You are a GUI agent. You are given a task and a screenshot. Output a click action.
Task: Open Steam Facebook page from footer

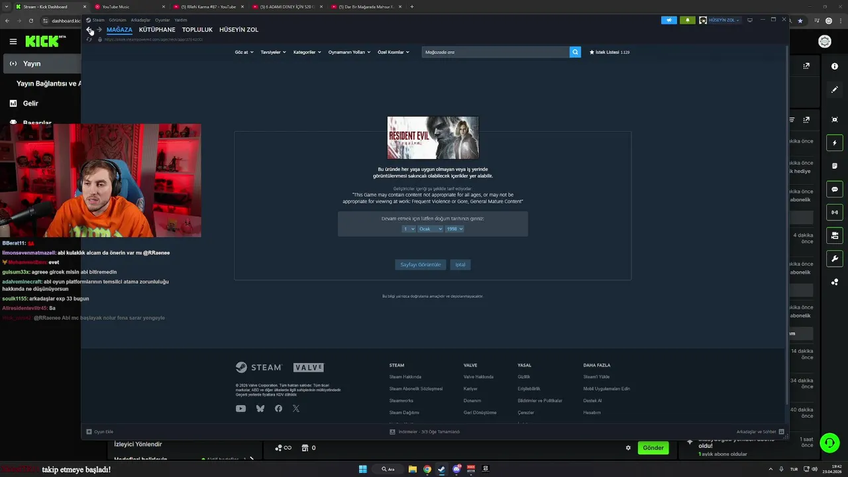click(278, 409)
